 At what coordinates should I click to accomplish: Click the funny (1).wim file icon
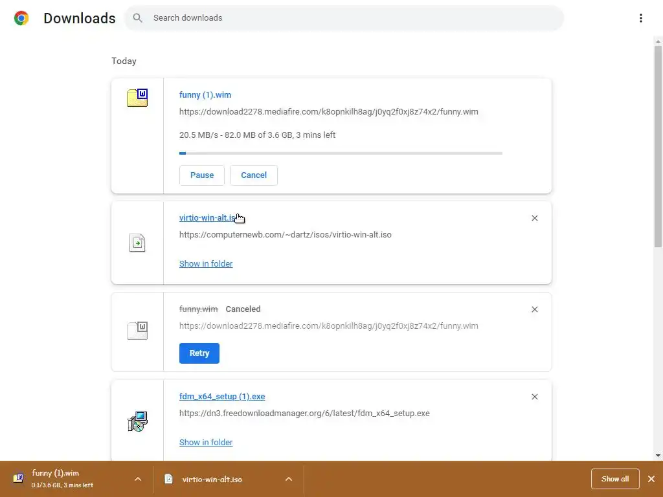pos(137,98)
